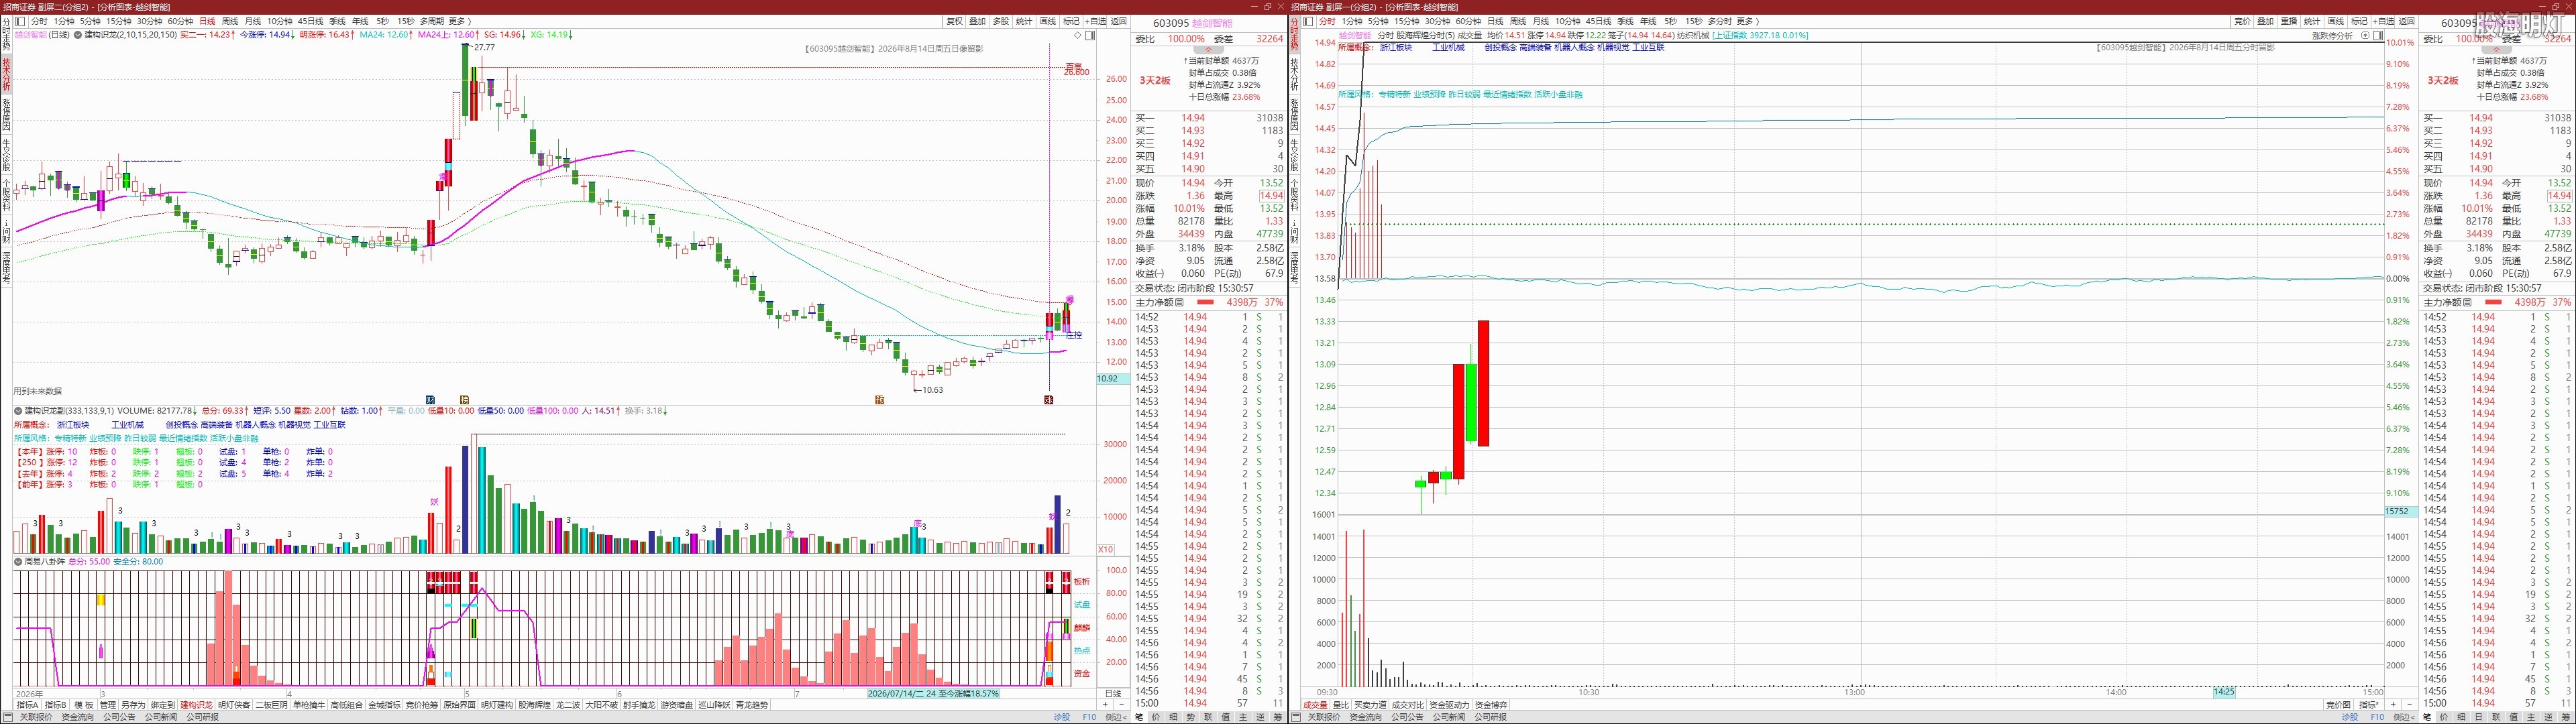Switch to 分时 period tab in 副屏二

(39, 21)
